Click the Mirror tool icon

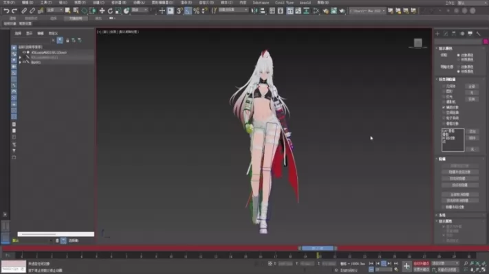click(254, 11)
